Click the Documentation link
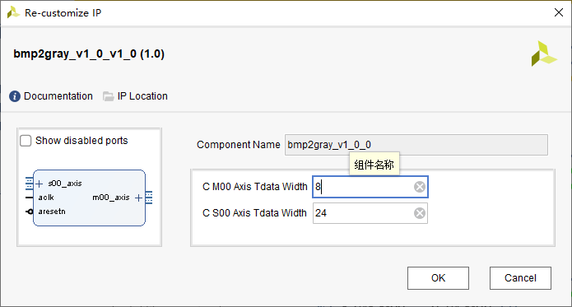Screen dimensions: 572x307 pos(58,96)
